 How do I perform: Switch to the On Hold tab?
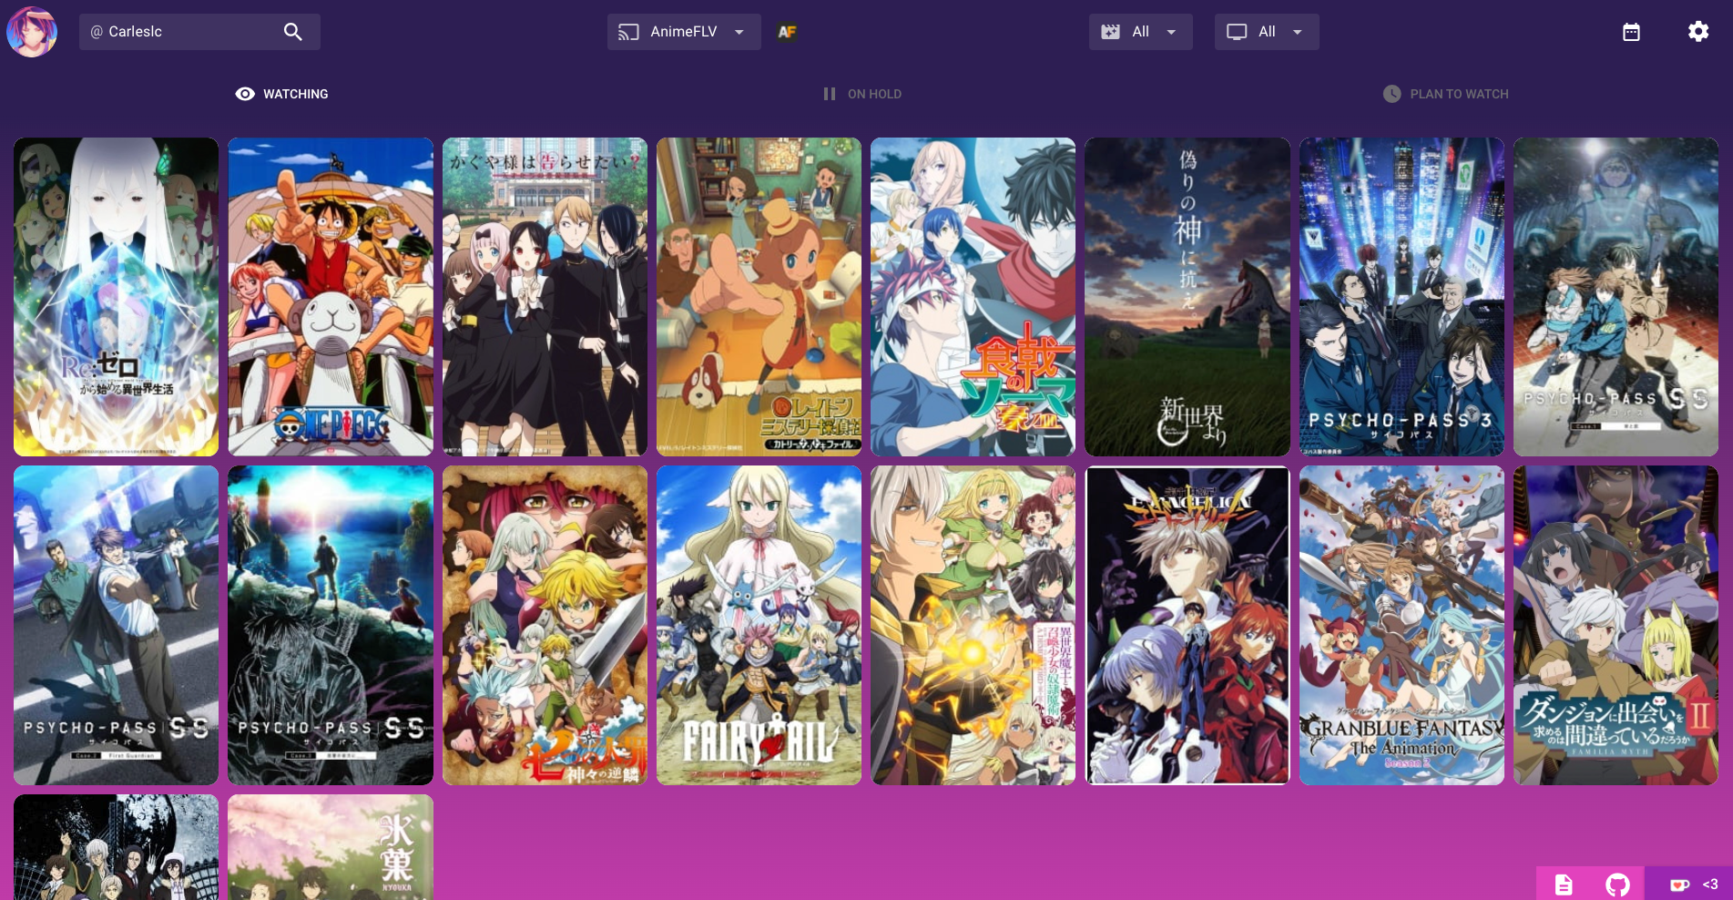861,94
